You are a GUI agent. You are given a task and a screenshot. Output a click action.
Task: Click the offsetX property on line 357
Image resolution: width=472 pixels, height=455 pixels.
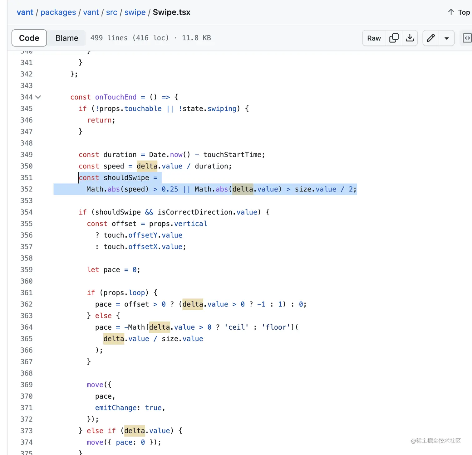[143, 247]
